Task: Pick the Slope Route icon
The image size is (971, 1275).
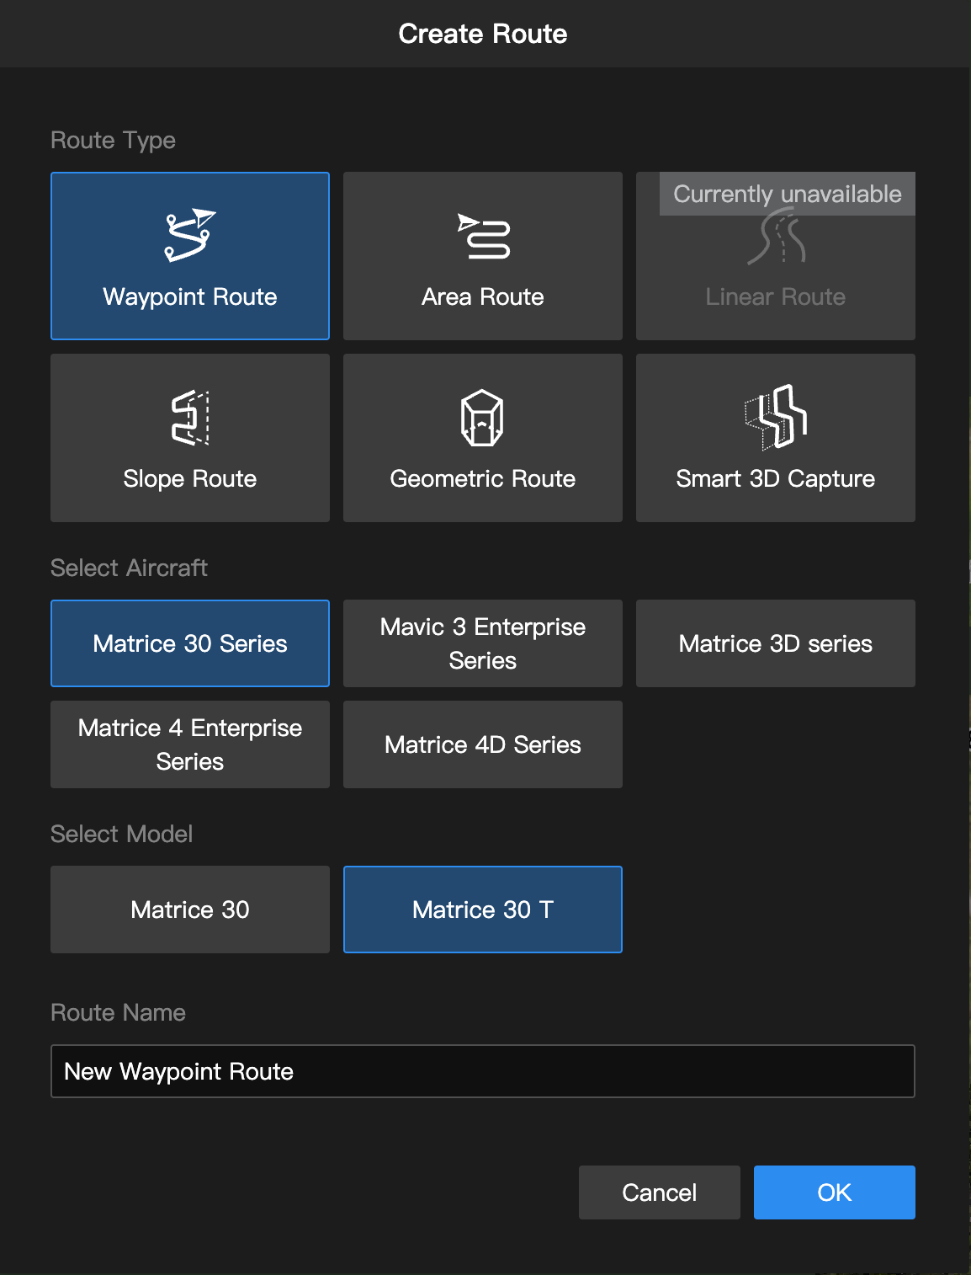Action: [x=189, y=418]
